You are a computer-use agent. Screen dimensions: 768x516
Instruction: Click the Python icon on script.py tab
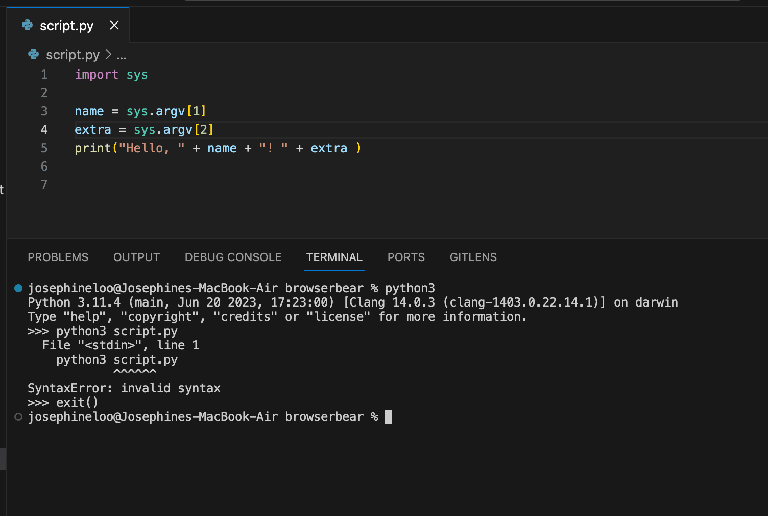tap(28, 25)
